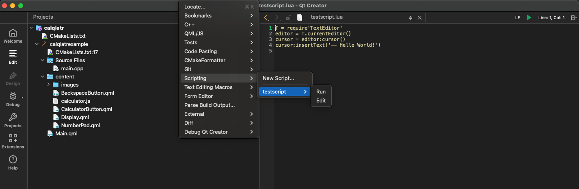Expand the images folder
The height and width of the screenshot is (189, 579).
click(x=49, y=85)
